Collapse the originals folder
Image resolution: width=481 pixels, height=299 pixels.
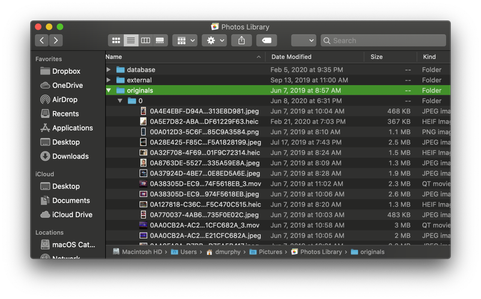tap(109, 91)
